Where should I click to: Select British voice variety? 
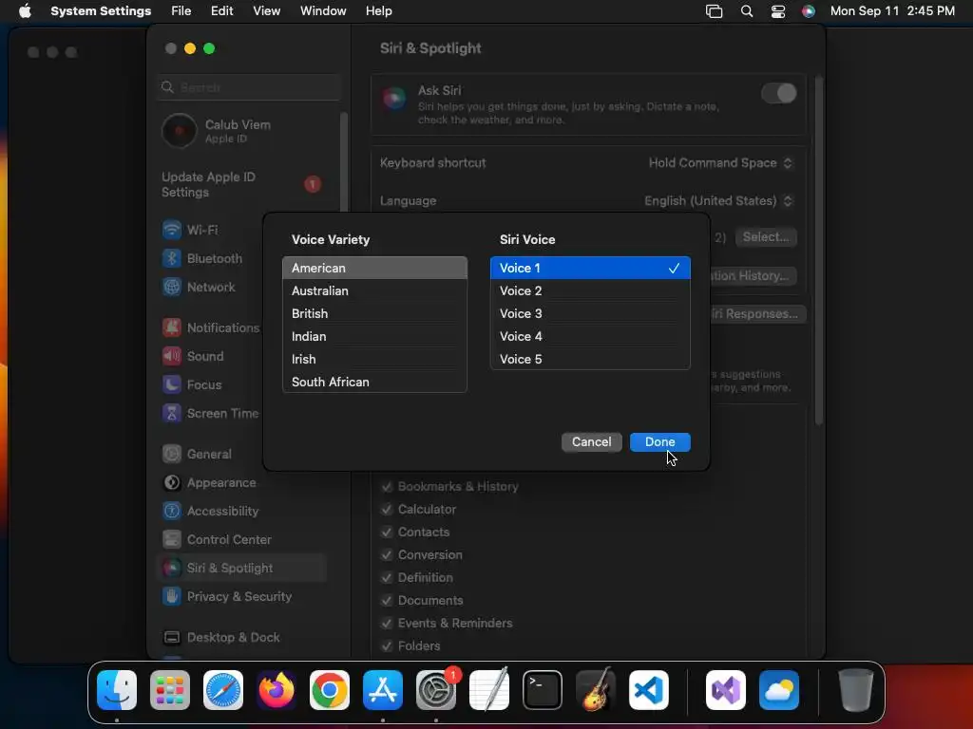pyautogui.click(x=374, y=313)
